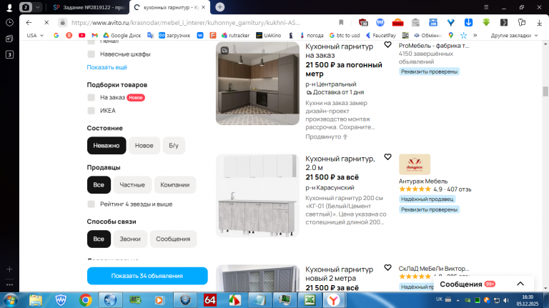This screenshot has height=308, width=549.
Task: Check the ИКЕА checkbox
Action: [x=91, y=111]
